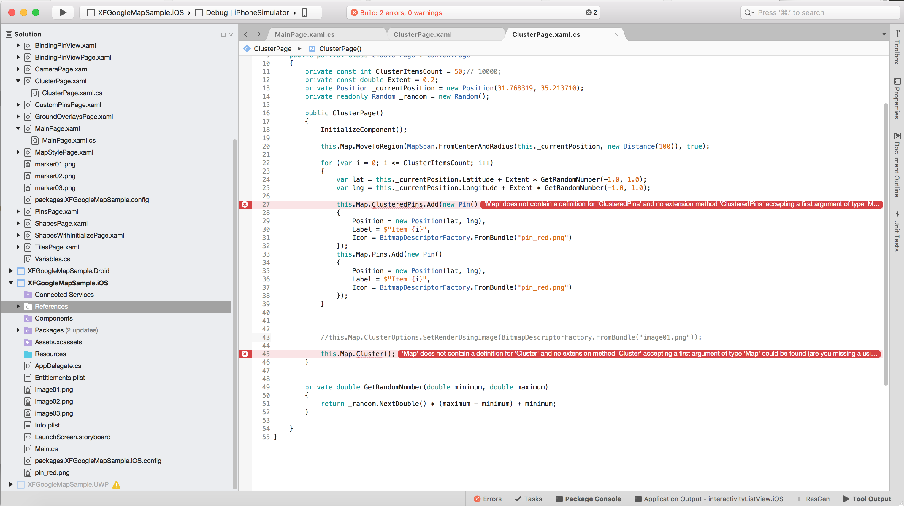Toggle the Solution pad dock button
Viewport: 904px width, 506px height.
click(223, 34)
